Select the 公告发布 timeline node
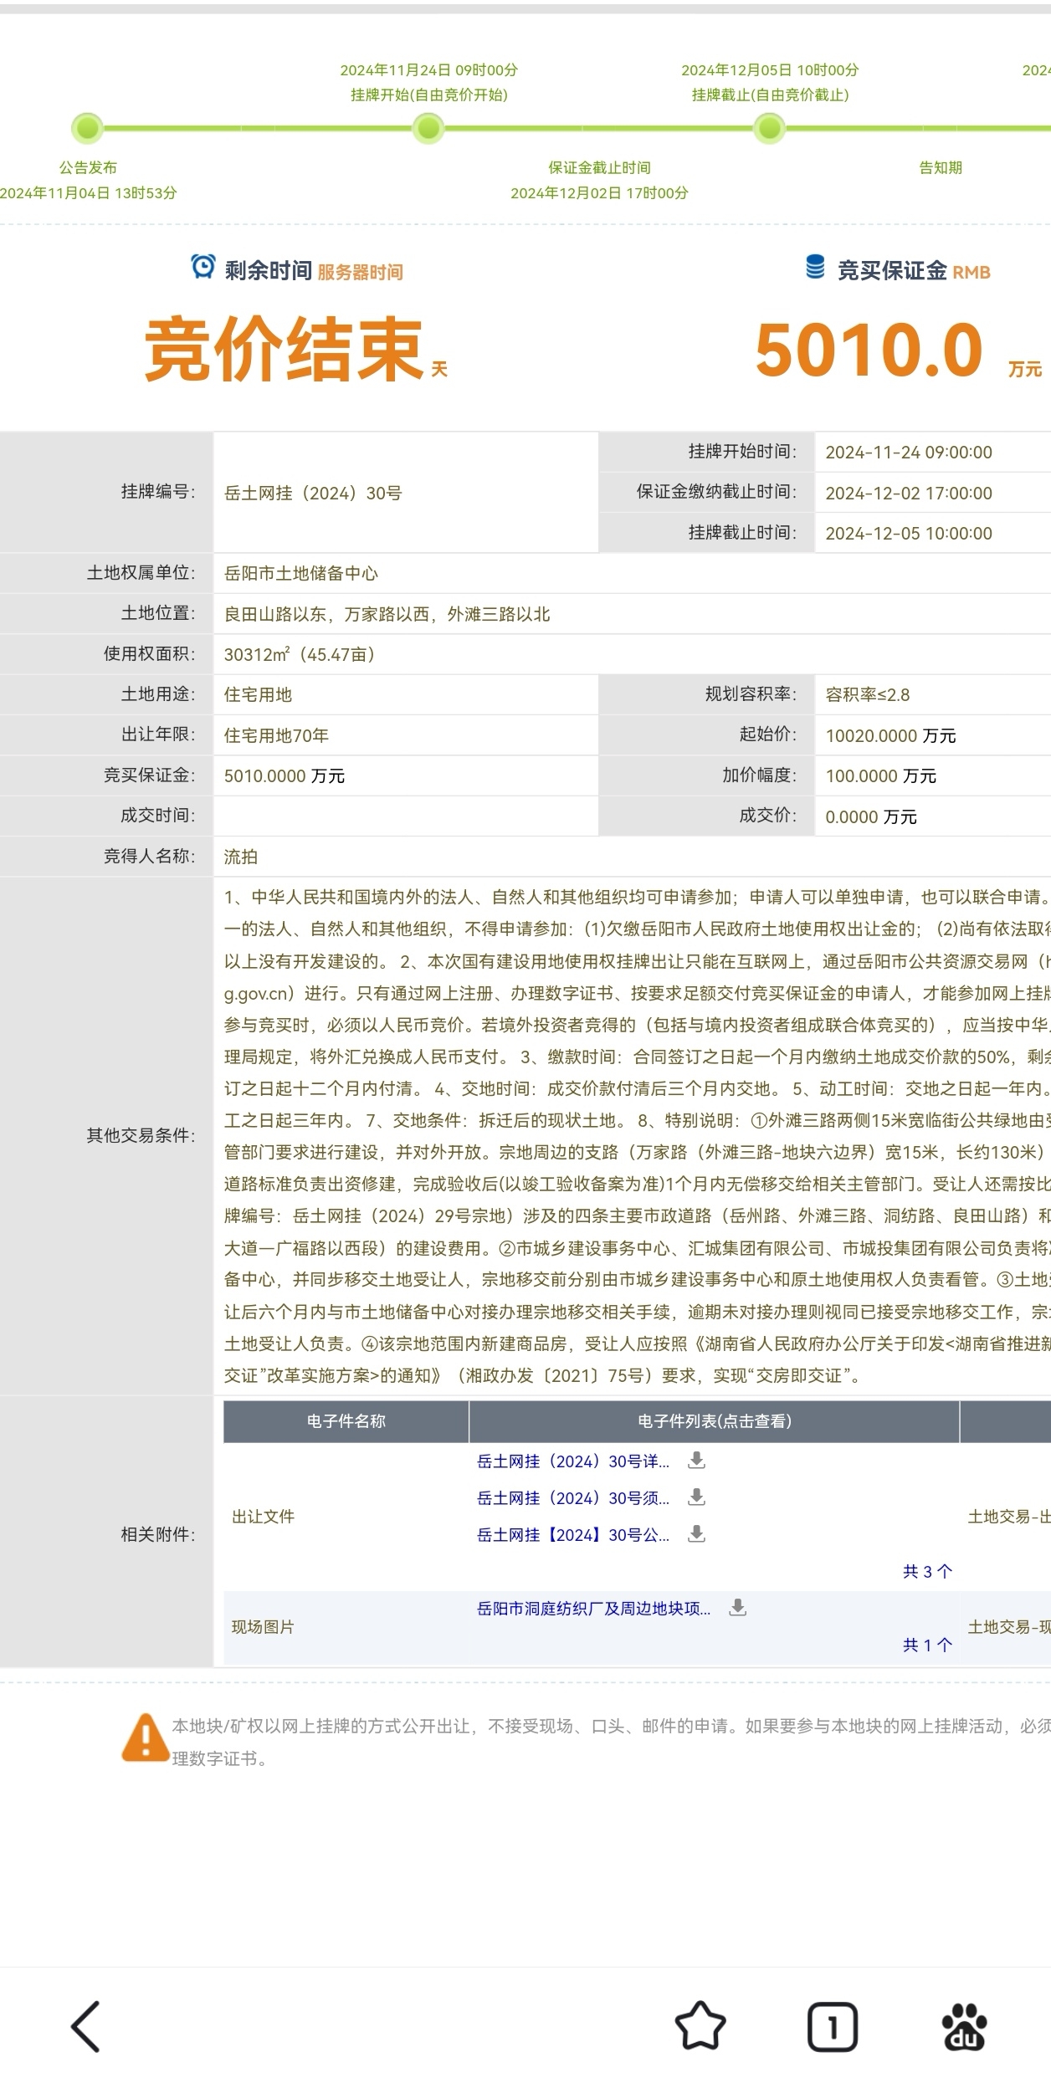This screenshot has height=2088, width=1051. [87, 129]
